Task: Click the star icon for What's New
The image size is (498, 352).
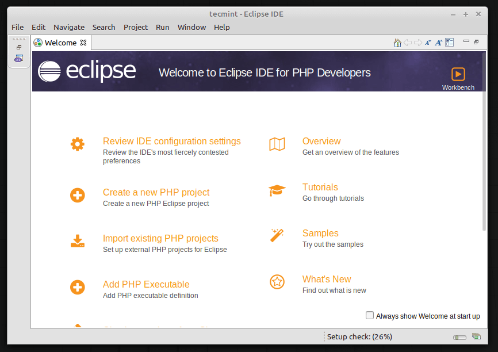Action: tap(277, 282)
